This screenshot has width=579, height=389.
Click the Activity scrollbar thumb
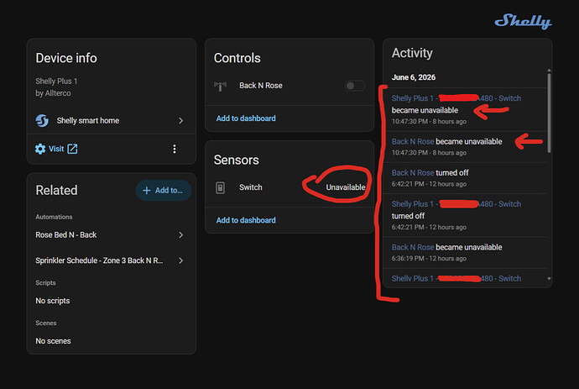point(549,113)
